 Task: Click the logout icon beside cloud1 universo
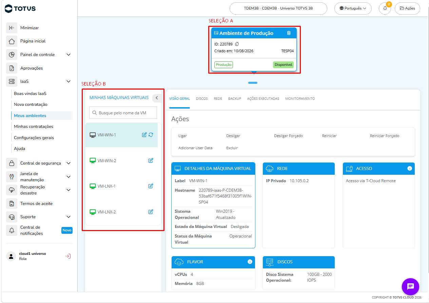(68, 256)
